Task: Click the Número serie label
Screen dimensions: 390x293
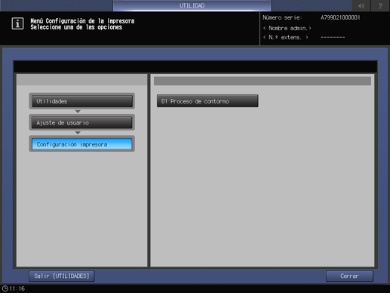Action: point(282,17)
